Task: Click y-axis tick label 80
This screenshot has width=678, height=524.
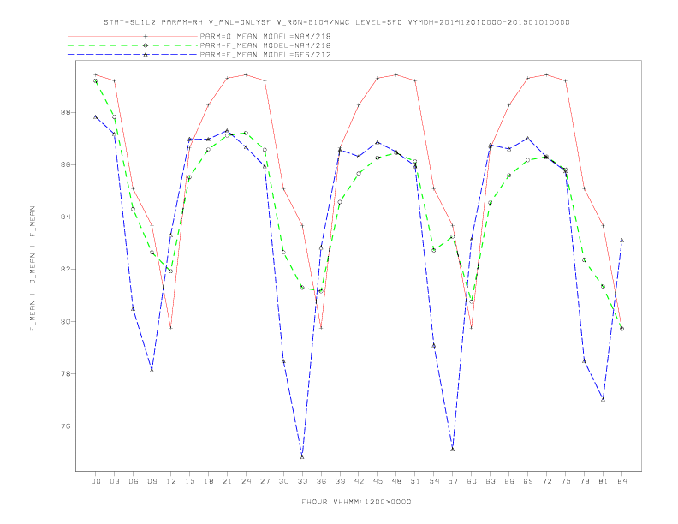Action: 65,322
